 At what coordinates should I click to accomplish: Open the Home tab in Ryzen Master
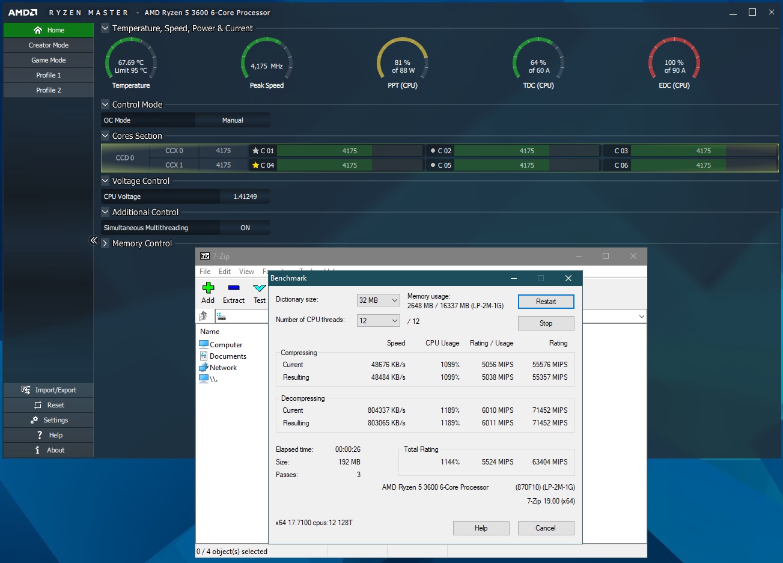49,30
